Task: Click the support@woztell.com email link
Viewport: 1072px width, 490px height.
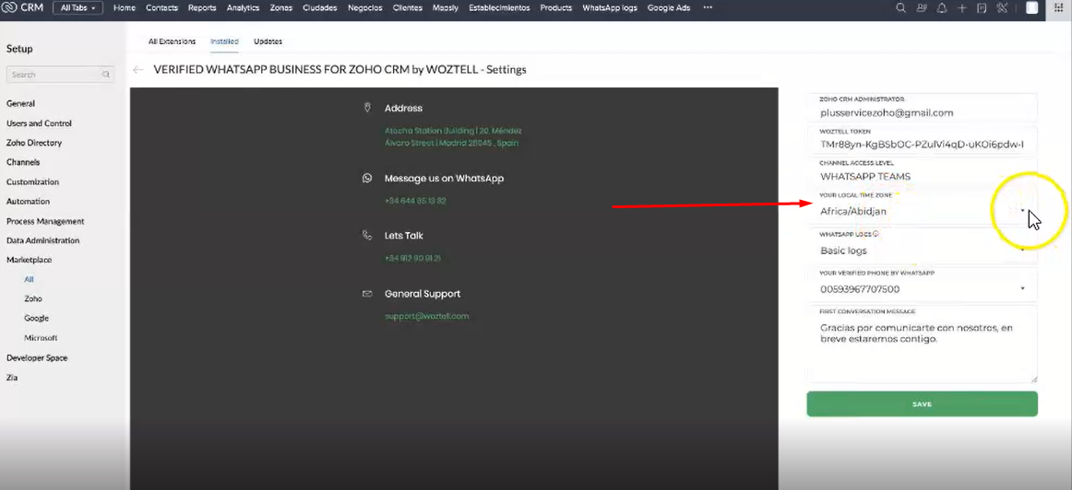Action: [426, 316]
